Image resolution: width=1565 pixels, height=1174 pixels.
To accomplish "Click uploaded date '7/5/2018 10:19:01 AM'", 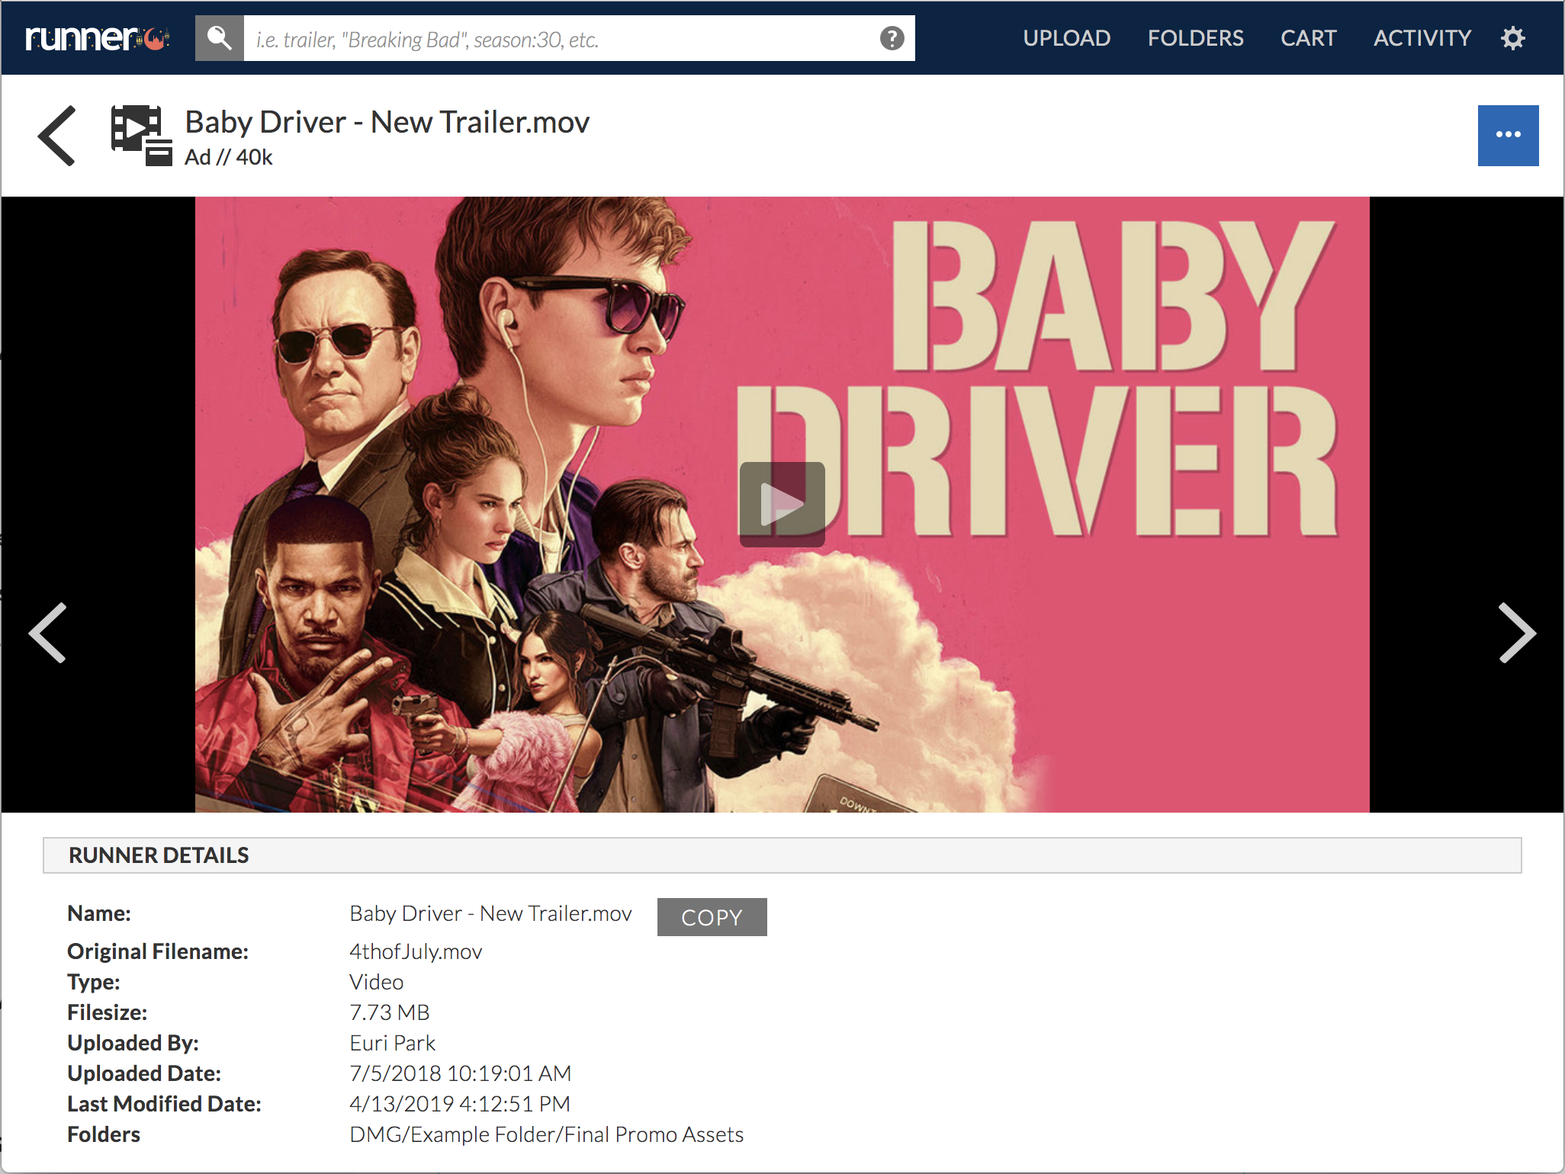I will pyautogui.click(x=460, y=1073).
